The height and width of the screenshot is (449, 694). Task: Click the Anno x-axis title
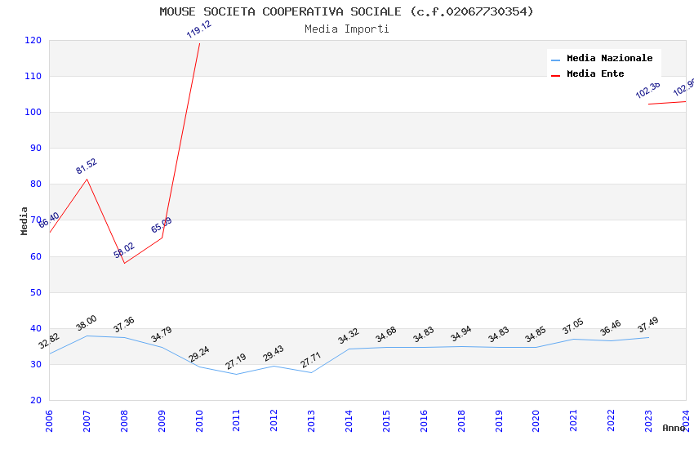click(674, 428)
